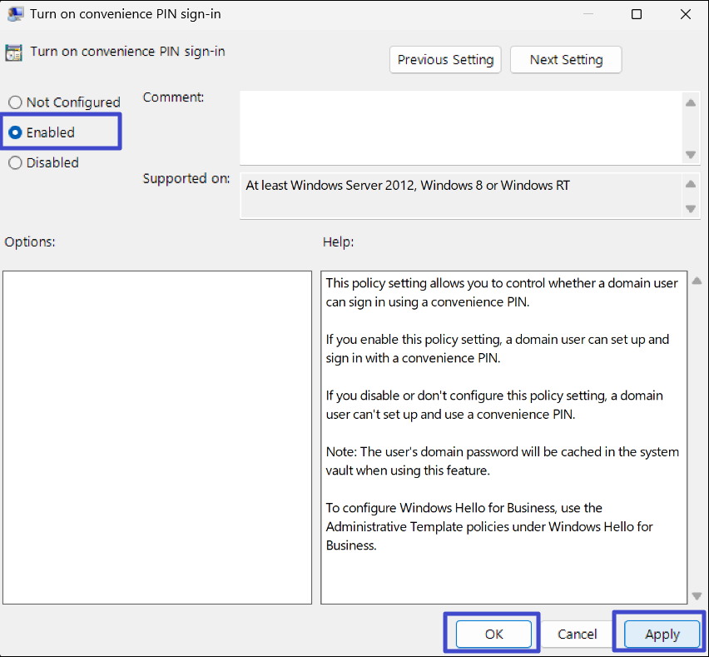Click the policy setting icon beside the heading
The height and width of the screenshot is (657, 709).
click(14, 52)
